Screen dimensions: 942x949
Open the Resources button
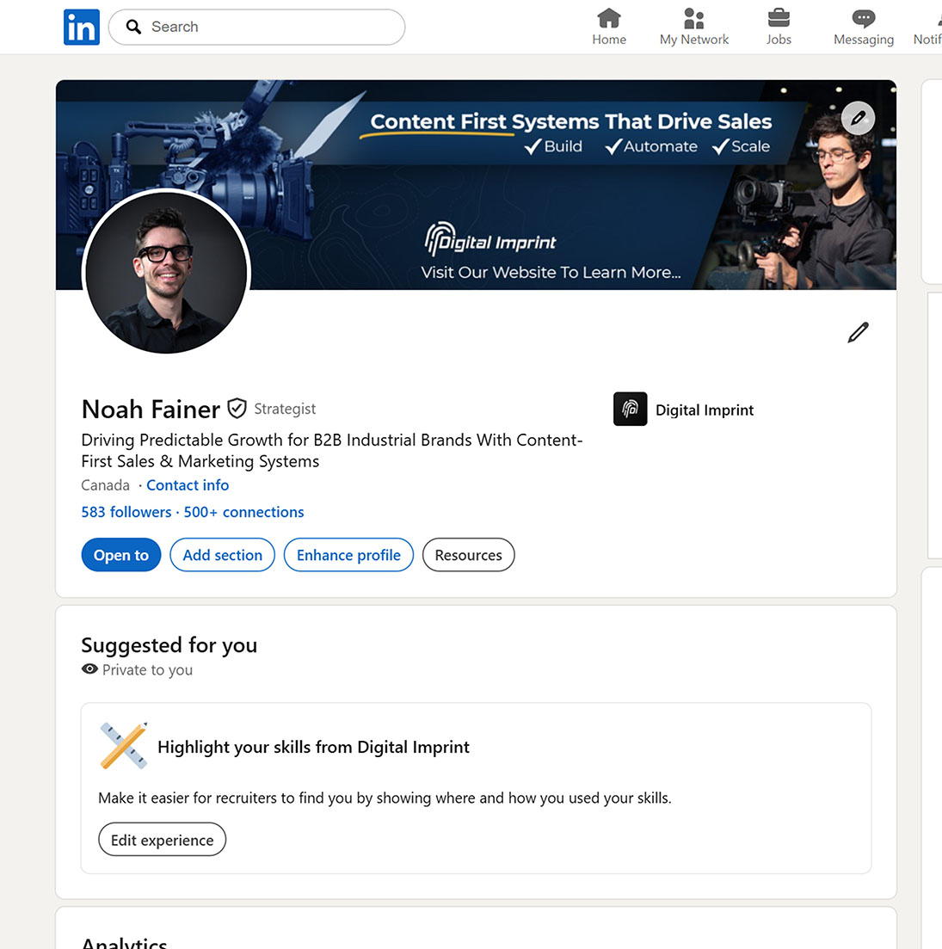468,555
